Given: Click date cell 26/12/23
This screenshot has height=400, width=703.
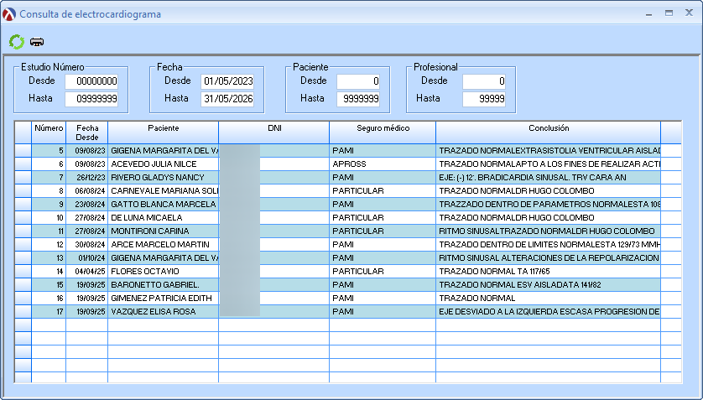Looking at the screenshot, I should point(87,178).
